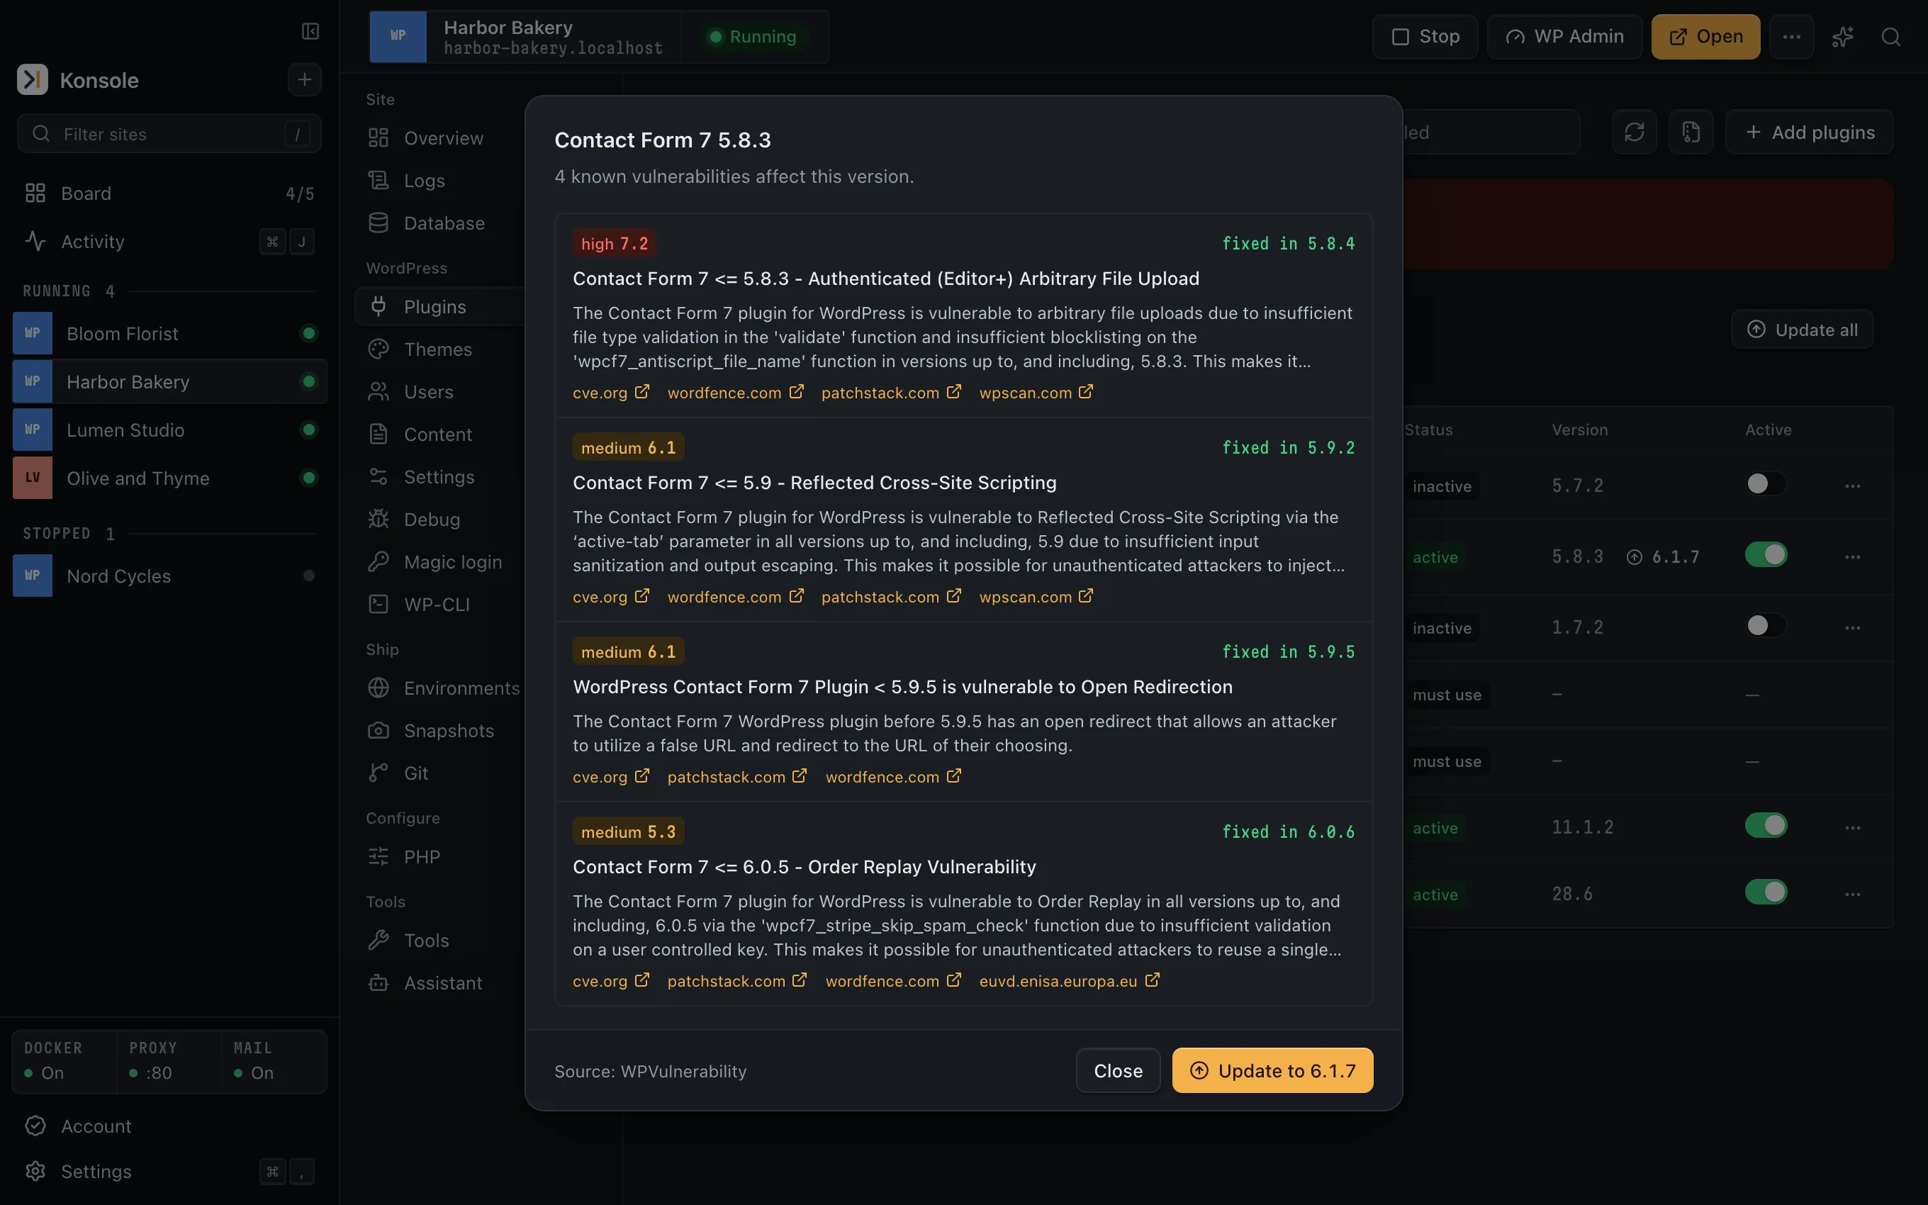Open the Assistant robot item
The height and width of the screenshot is (1205, 1928).
[x=441, y=983]
